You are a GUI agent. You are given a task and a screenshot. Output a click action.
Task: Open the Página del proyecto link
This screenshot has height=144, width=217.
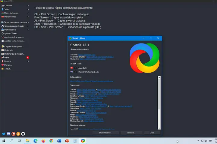[100, 57]
